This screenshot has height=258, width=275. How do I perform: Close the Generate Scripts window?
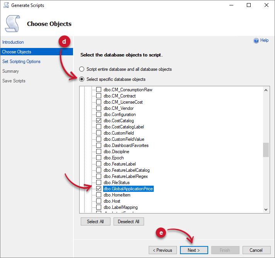[267, 5]
